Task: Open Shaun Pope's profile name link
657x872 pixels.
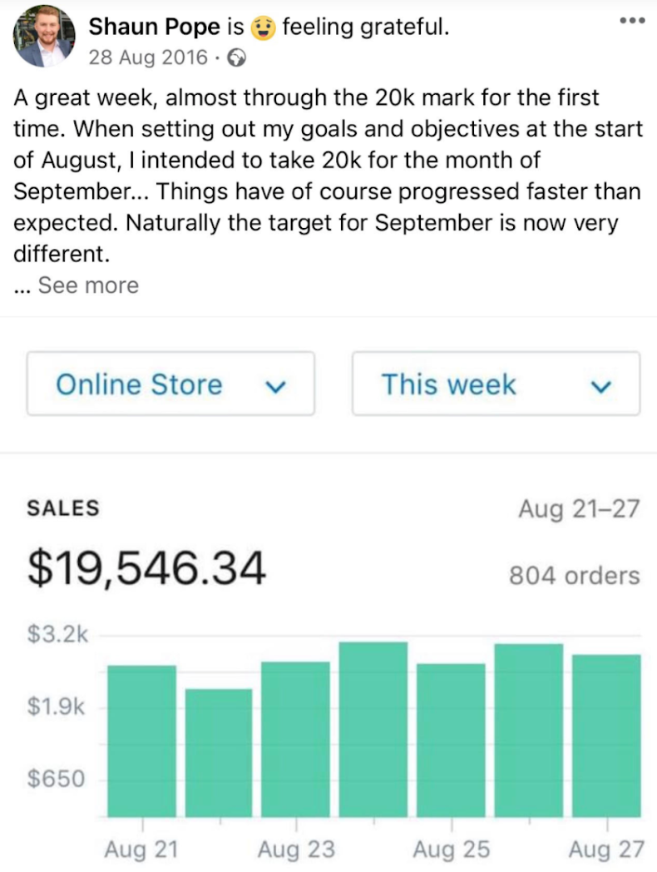Action: 155,27
